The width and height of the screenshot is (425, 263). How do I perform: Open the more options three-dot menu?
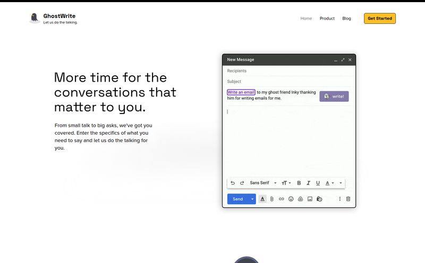coord(339,199)
